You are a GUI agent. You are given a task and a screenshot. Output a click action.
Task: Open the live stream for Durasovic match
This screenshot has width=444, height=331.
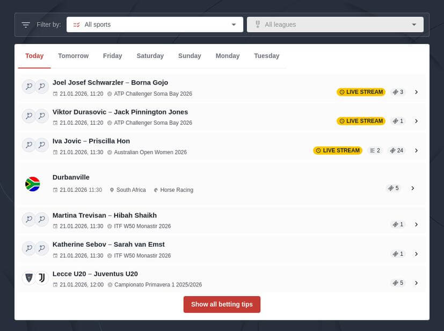click(x=361, y=121)
